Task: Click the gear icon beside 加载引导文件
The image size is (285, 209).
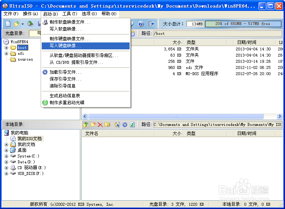Action: (x=45, y=72)
